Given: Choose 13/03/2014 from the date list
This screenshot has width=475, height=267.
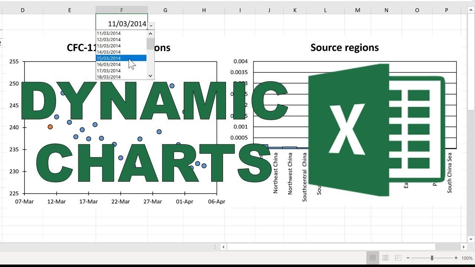Looking at the screenshot, I should 121,46.
